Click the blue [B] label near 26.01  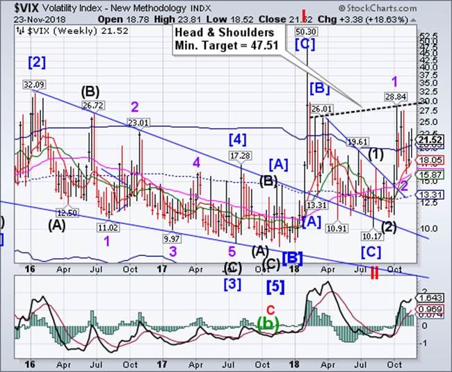[320, 88]
